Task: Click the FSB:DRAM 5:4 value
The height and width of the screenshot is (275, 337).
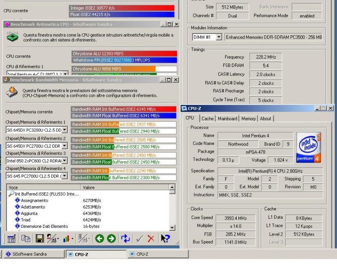Action: pos(265,66)
